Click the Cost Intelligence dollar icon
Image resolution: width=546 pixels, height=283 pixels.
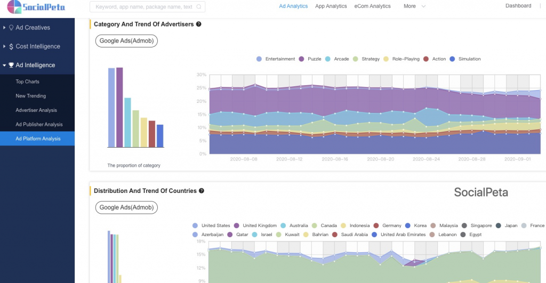point(11,46)
